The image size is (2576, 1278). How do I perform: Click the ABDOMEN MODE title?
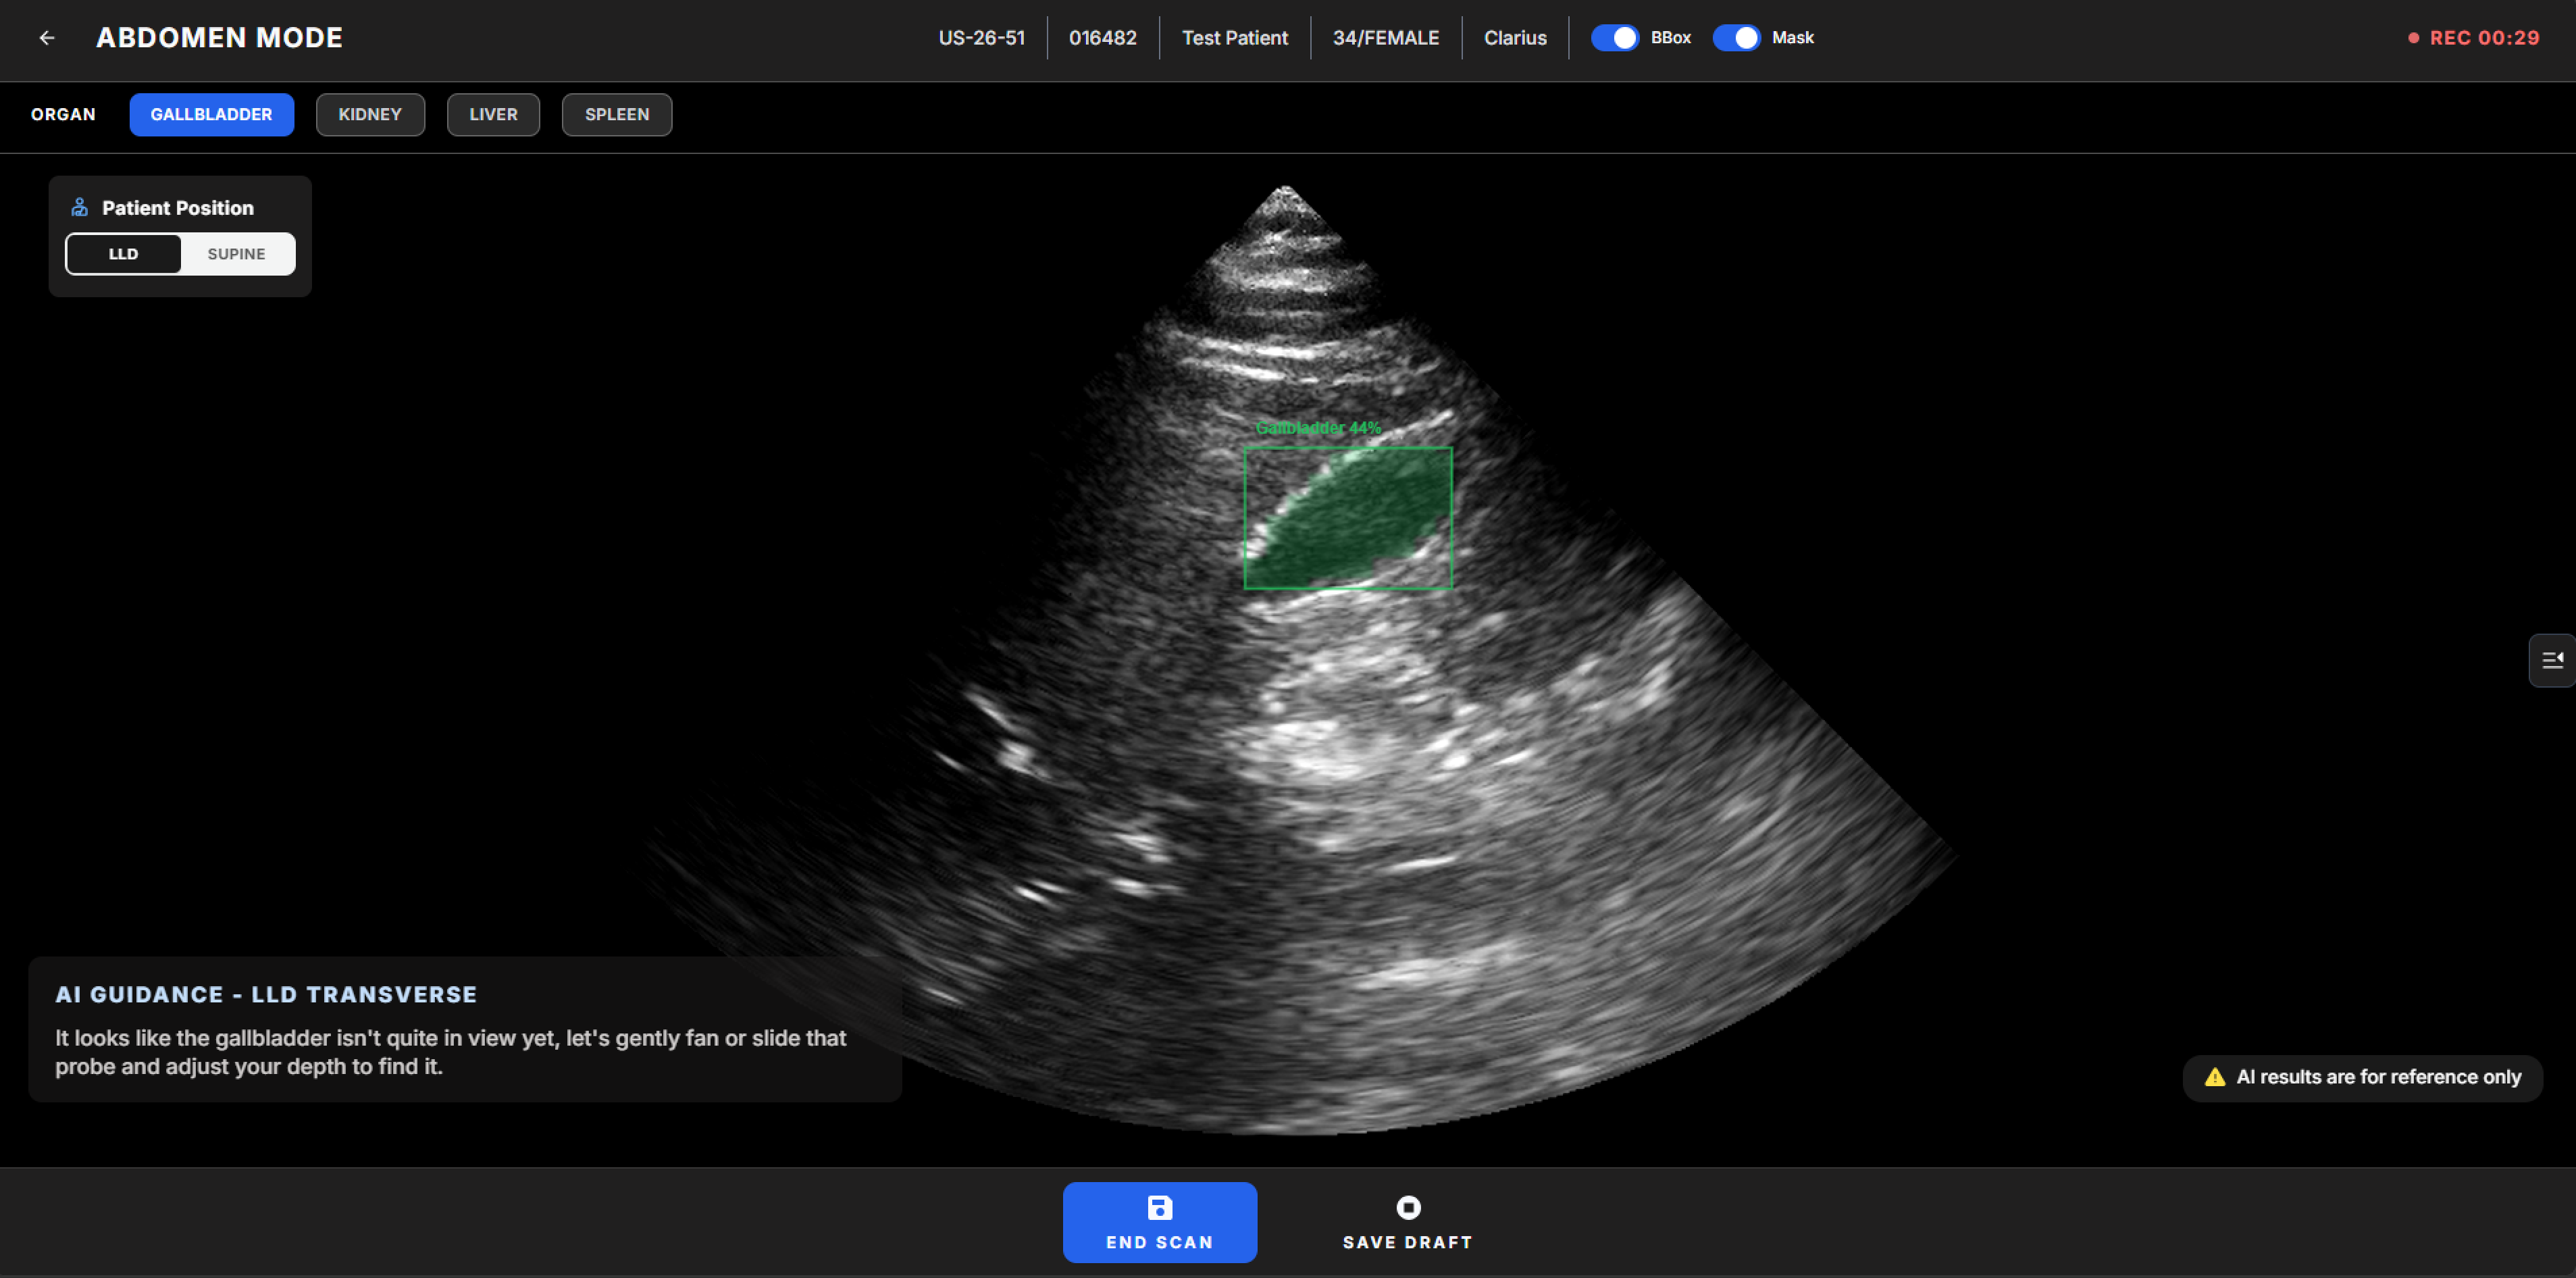click(219, 38)
